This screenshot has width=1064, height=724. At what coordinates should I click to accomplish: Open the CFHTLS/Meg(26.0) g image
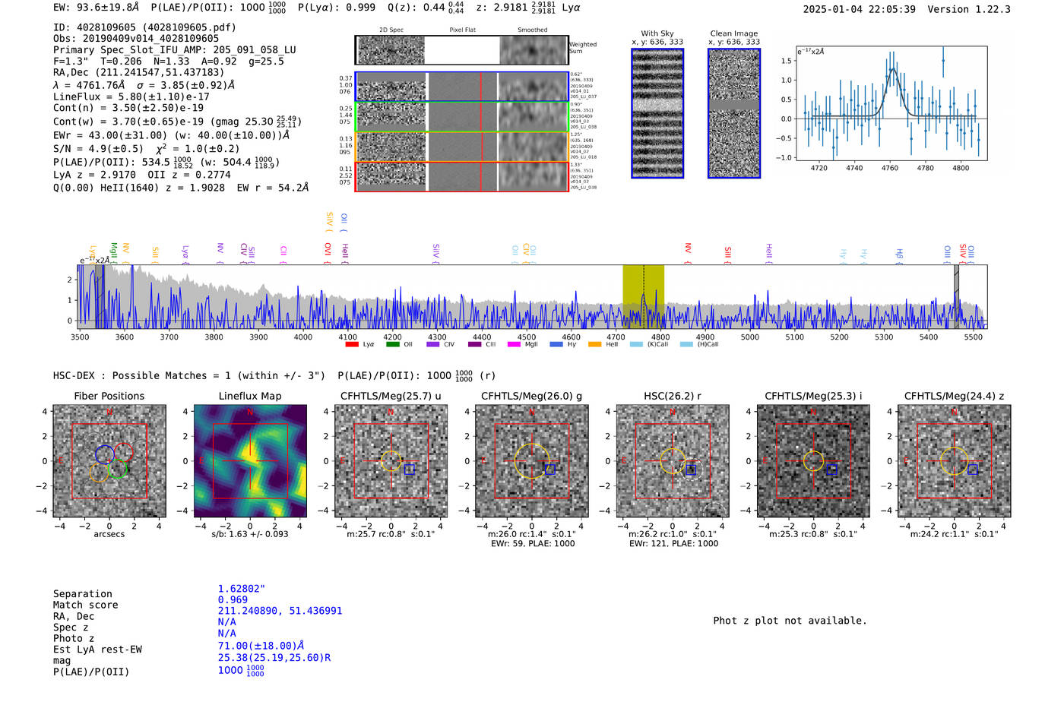532,461
